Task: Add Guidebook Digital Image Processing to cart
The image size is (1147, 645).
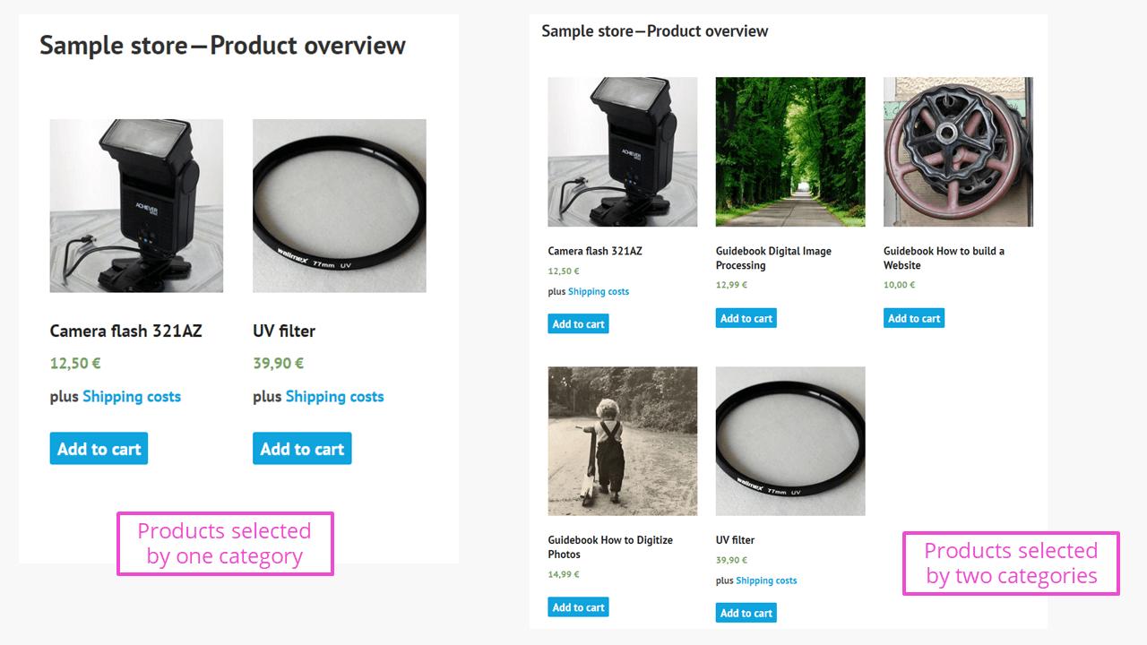Action: click(x=746, y=318)
